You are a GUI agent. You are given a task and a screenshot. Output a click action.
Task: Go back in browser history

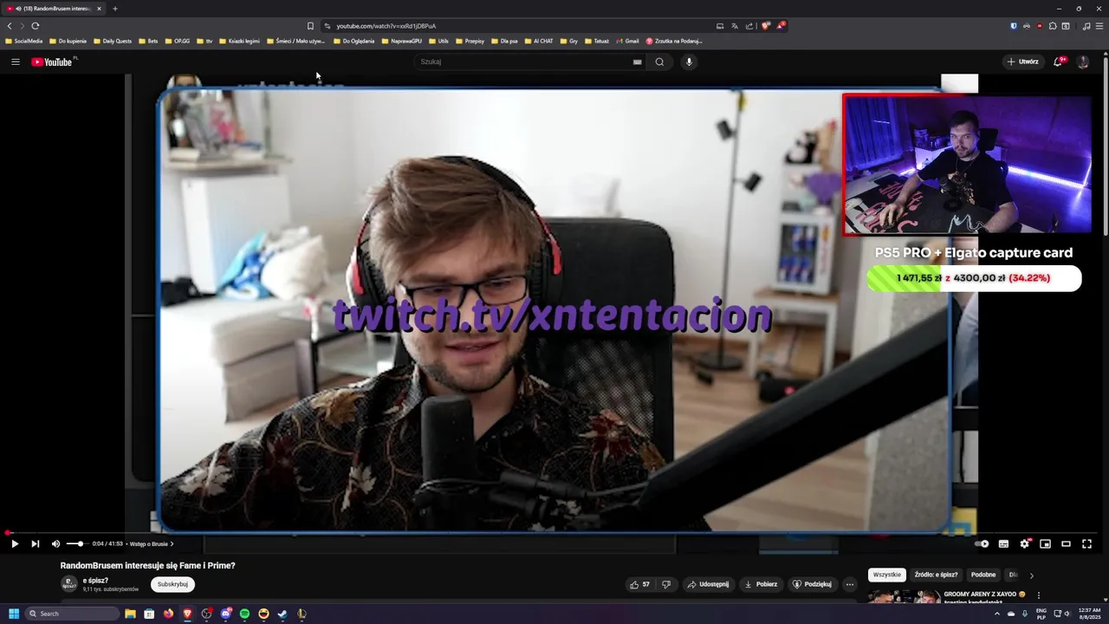coord(10,26)
